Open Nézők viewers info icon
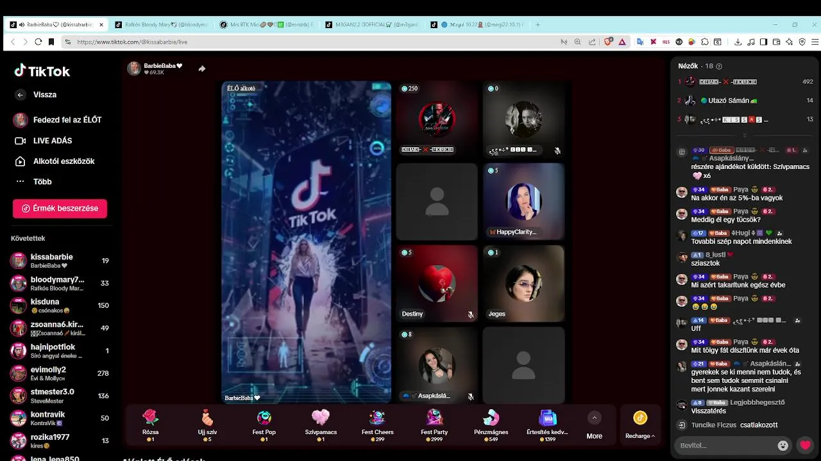This screenshot has height=461, width=821. point(718,66)
